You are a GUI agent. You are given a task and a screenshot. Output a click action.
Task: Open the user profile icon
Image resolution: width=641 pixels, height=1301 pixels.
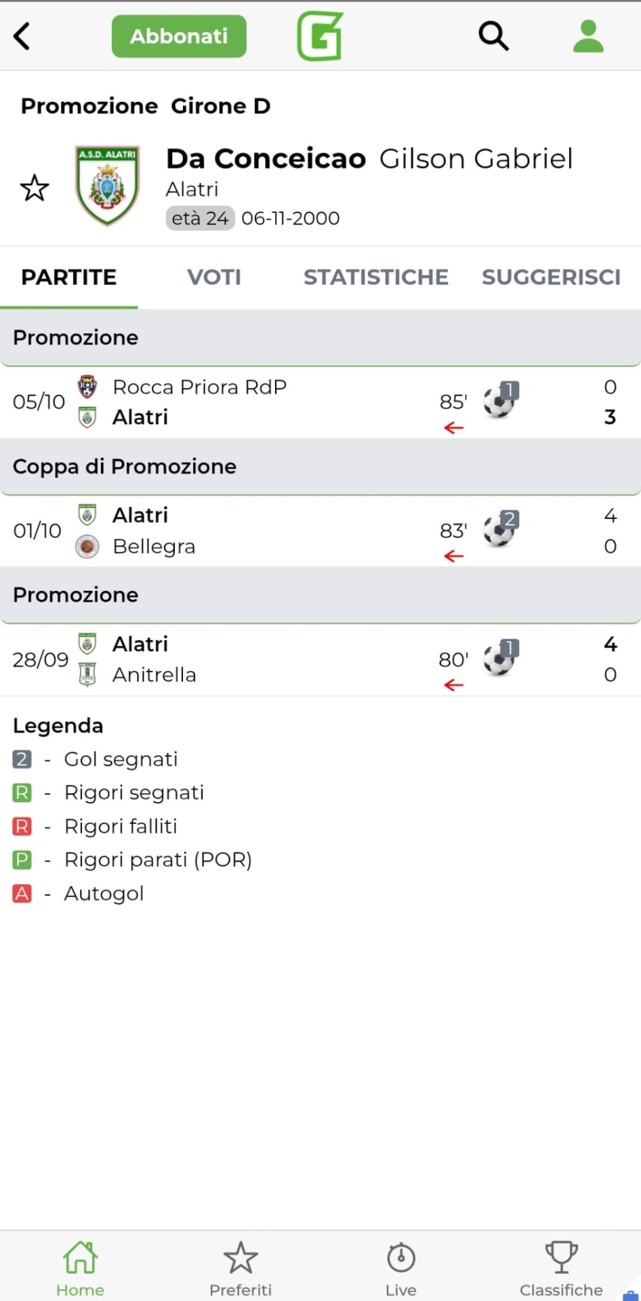pyautogui.click(x=587, y=36)
